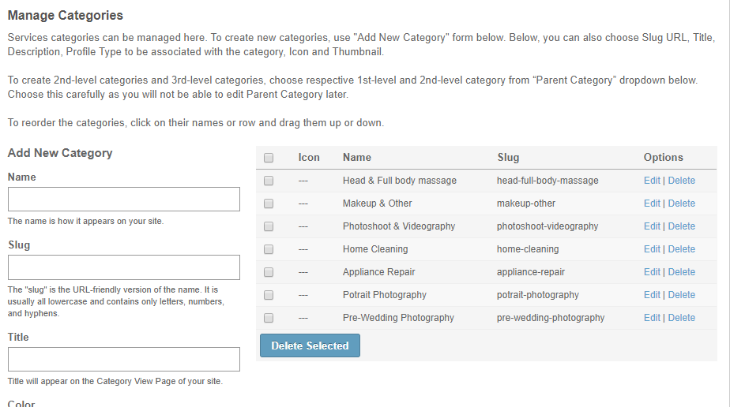Delete the Home Cleaning category

point(681,249)
